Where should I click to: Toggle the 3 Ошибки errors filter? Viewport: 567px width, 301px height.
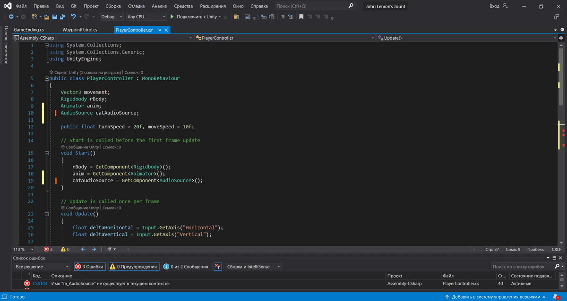point(90,267)
